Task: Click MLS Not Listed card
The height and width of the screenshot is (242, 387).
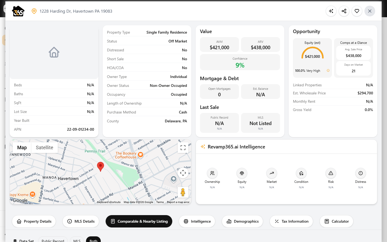Action: click(x=260, y=123)
